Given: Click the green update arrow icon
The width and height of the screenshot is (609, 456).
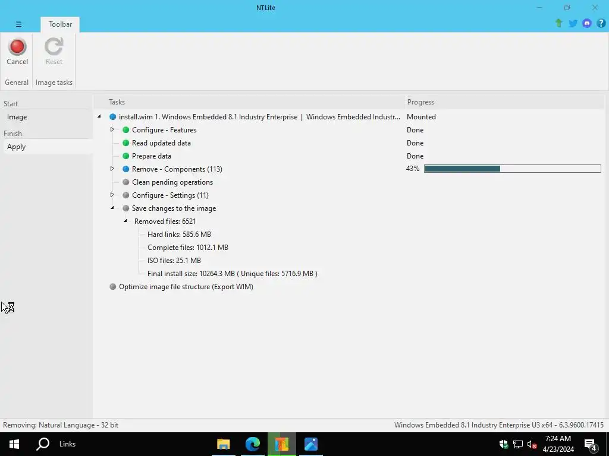Looking at the screenshot, I should point(558,23).
